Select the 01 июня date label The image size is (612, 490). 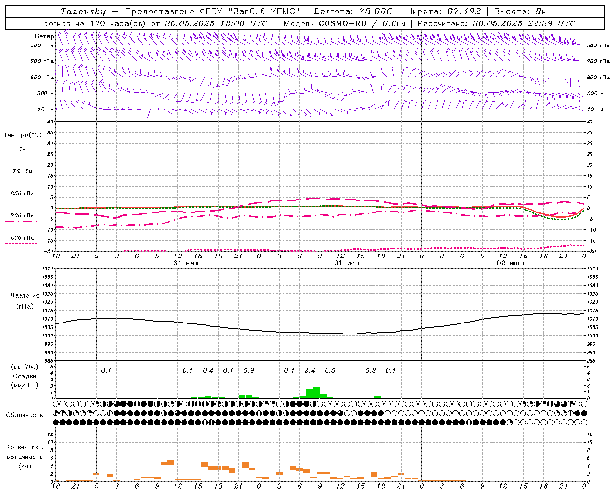click(348, 263)
